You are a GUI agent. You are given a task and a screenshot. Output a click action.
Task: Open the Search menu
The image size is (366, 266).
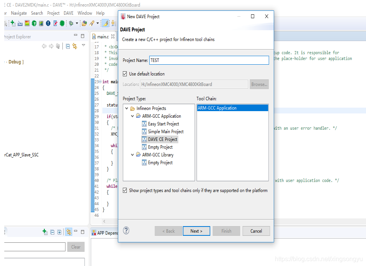[x=37, y=13]
